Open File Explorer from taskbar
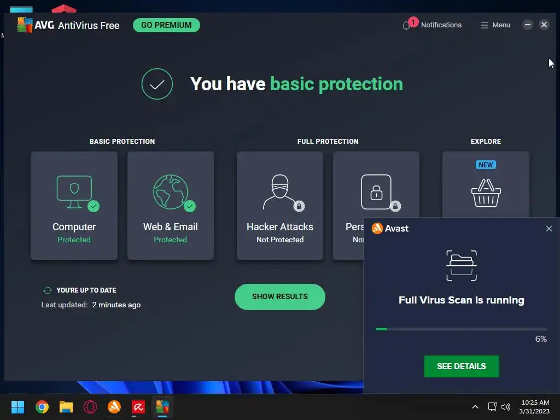560x420 pixels. 66,407
